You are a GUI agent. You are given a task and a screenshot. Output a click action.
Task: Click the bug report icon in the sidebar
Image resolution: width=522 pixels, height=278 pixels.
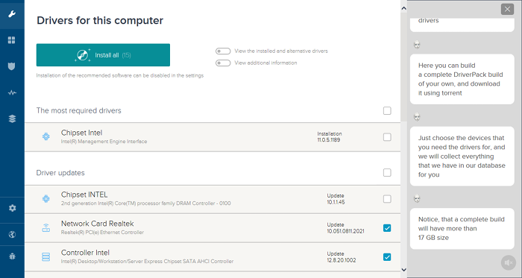(12, 256)
